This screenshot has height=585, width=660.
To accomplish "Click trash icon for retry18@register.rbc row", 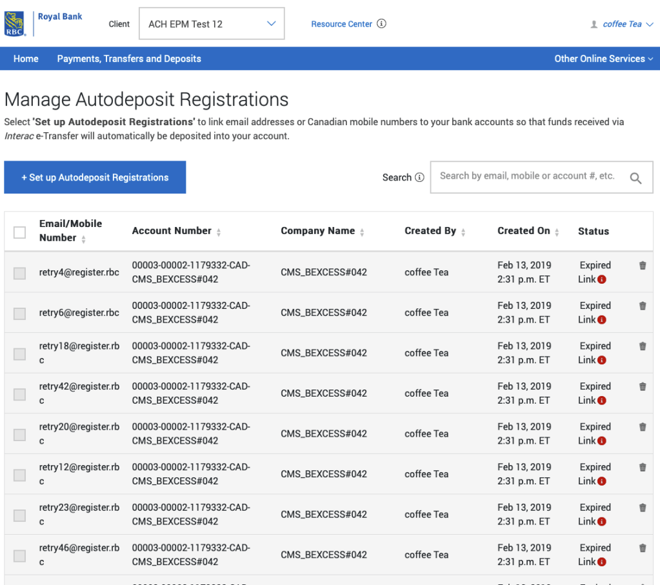I will (x=643, y=346).
